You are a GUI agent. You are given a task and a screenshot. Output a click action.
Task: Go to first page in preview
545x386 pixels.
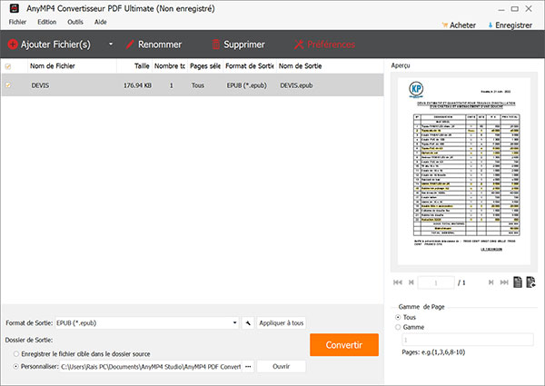(398, 282)
